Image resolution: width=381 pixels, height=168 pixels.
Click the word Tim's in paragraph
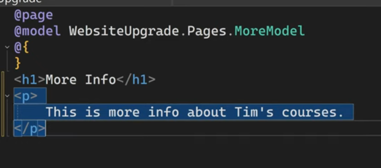254,112
